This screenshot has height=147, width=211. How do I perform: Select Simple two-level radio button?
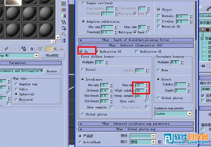tap(83, 3)
